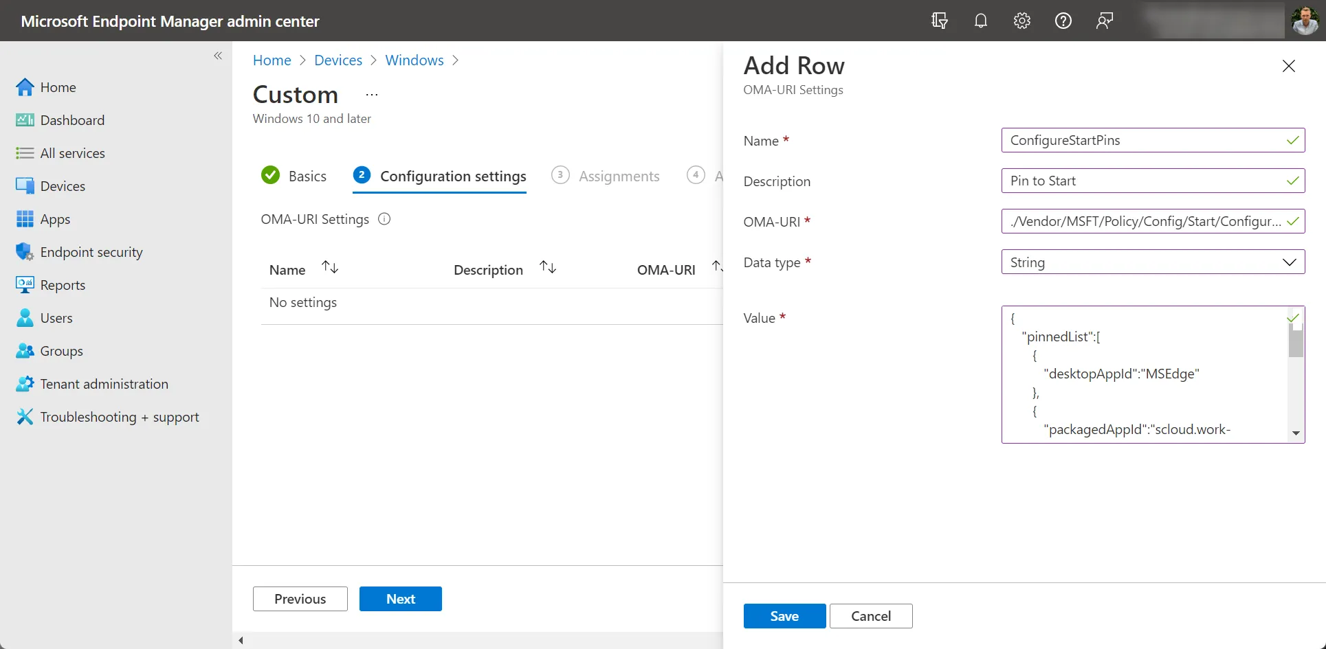Edit the Description field Pin to Start
Viewport: 1326px width, 649px height.
pos(1153,181)
